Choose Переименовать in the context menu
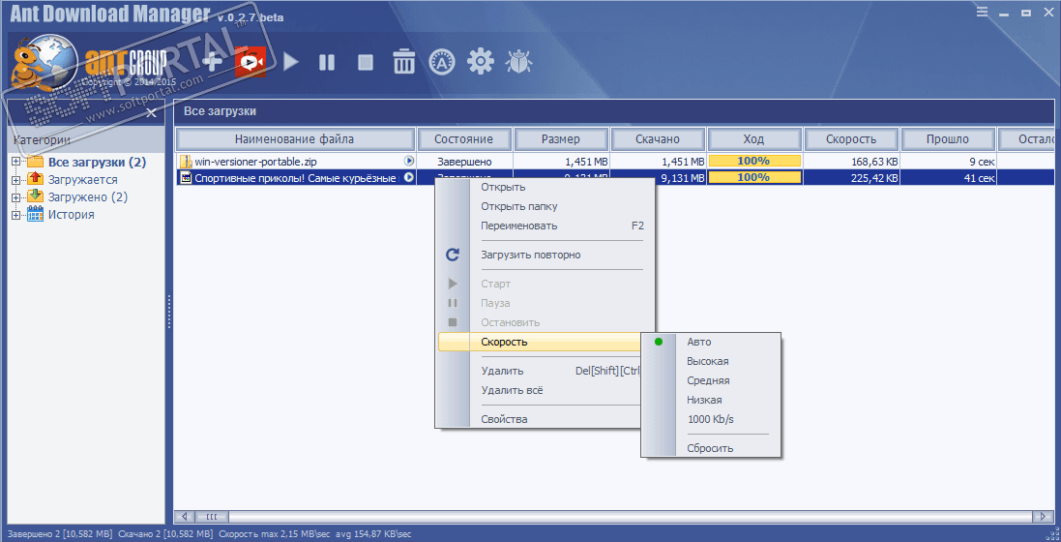This screenshot has width=1061, height=542. (545, 226)
